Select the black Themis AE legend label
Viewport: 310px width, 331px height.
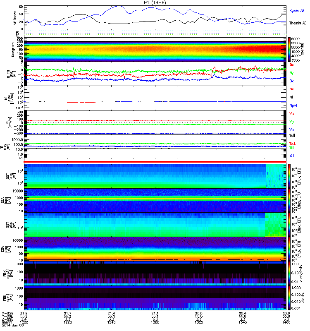(298, 23)
